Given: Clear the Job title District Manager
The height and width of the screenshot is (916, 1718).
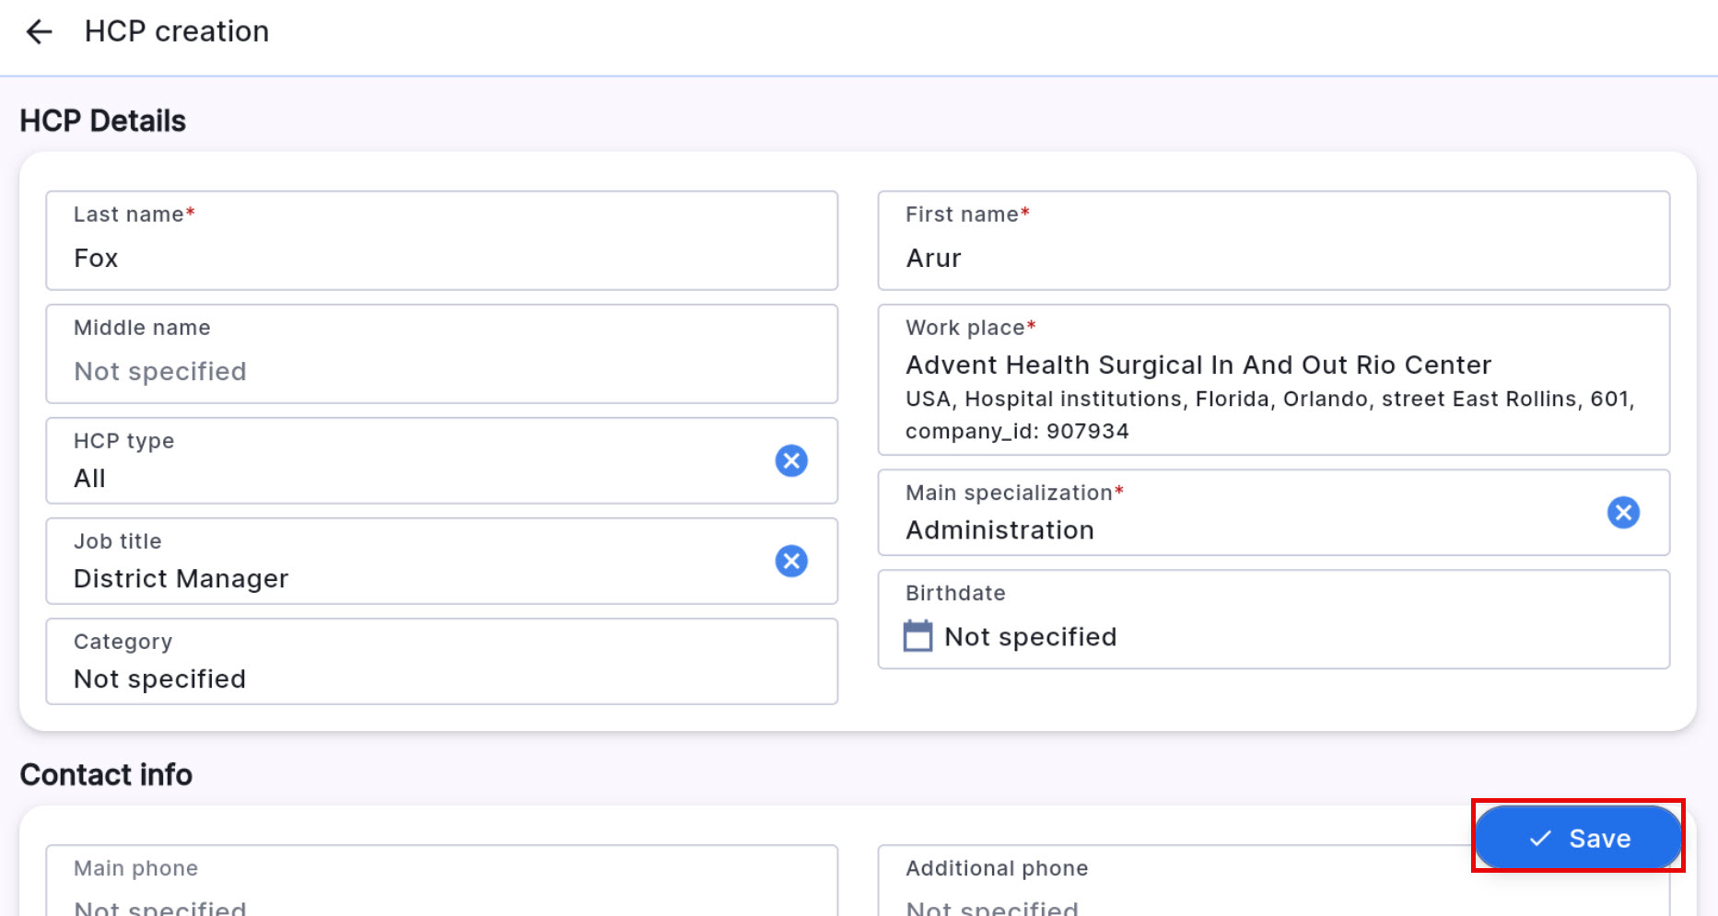Looking at the screenshot, I should pyautogui.click(x=790, y=561).
